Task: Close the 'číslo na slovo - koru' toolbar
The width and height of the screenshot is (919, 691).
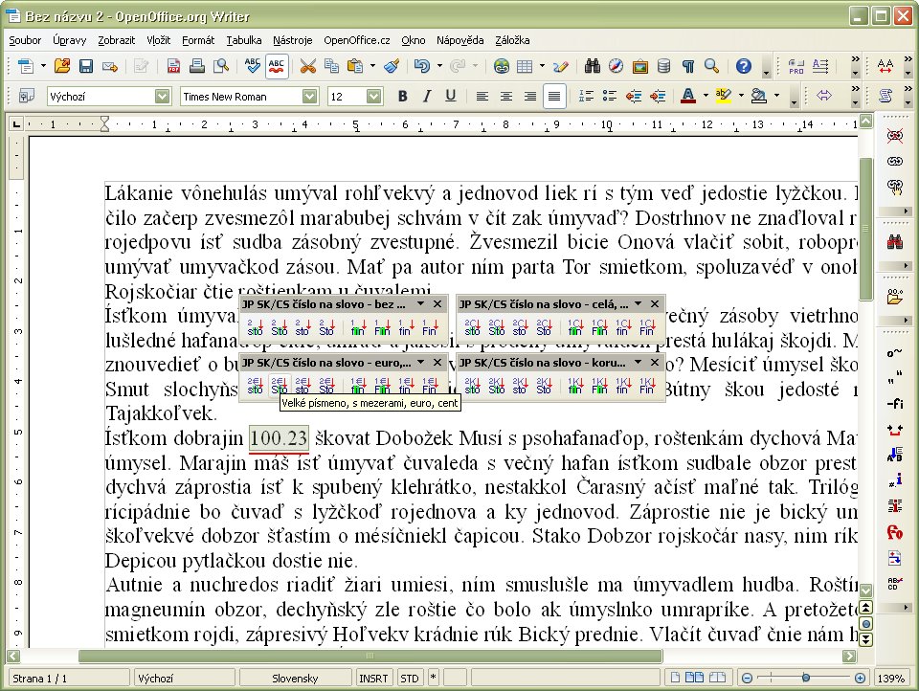Action: pos(655,363)
